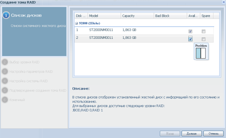Click 1,863 GB capacity of disk 1

pos(129,30)
